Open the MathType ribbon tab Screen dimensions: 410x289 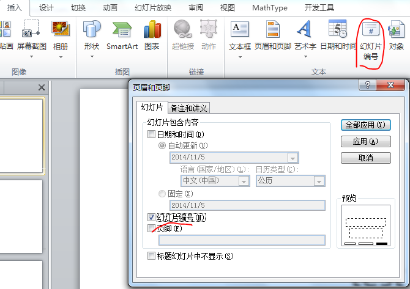click(x=270, y=8)
